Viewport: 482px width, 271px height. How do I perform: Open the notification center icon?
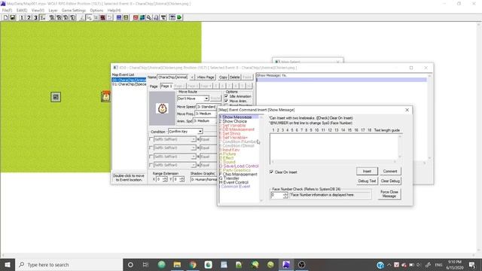click(x=472, y=264)
